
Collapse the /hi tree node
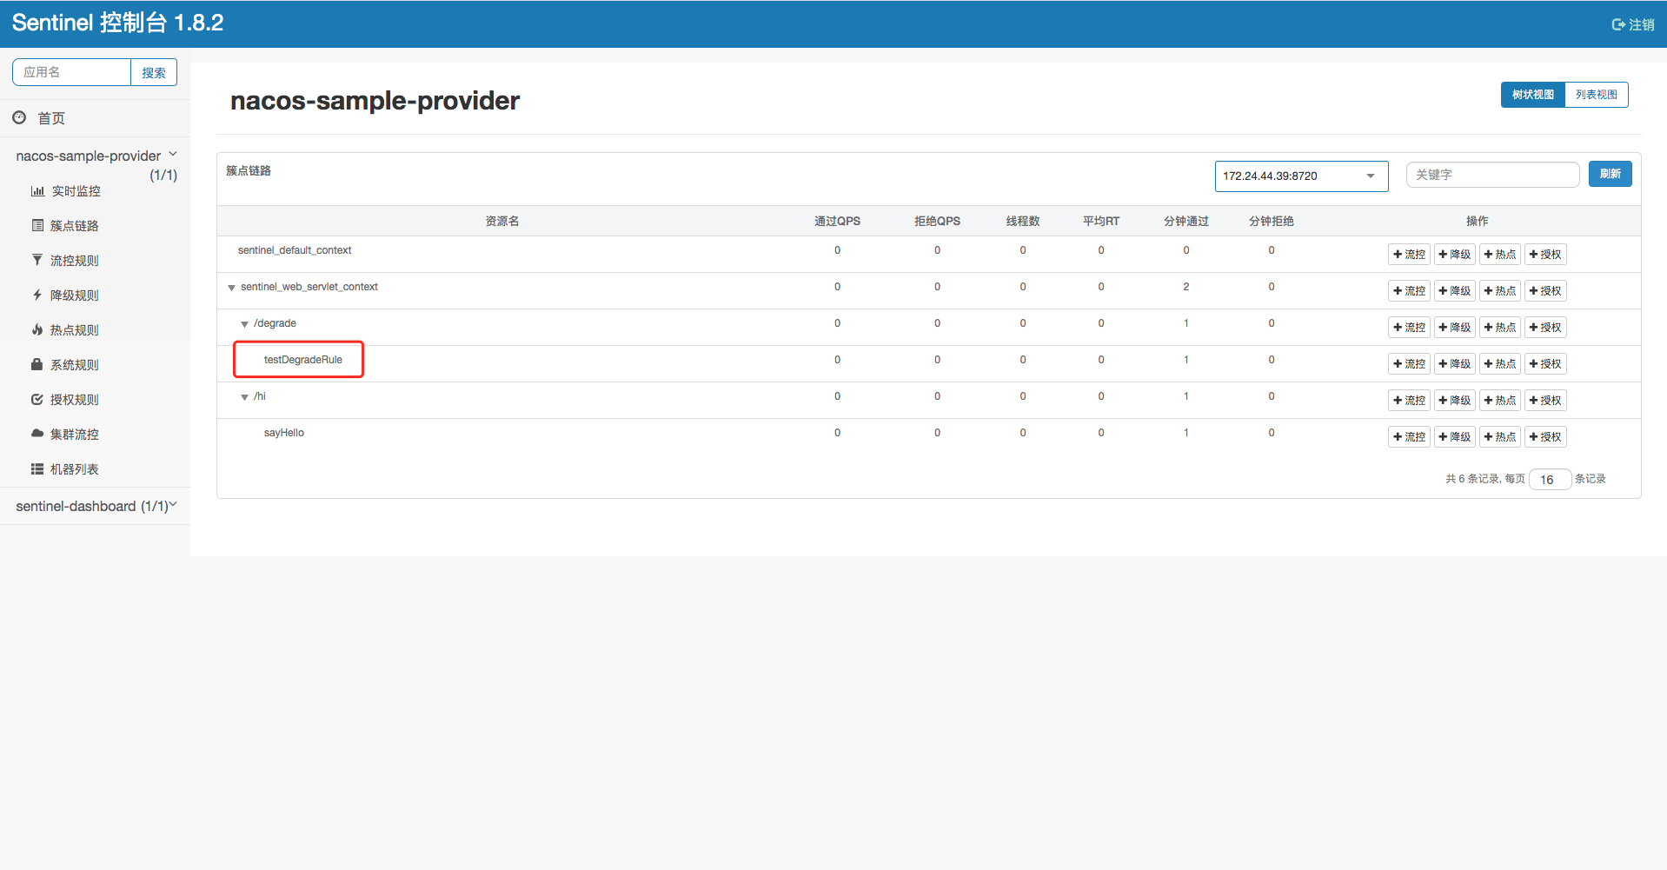point(244,397)
